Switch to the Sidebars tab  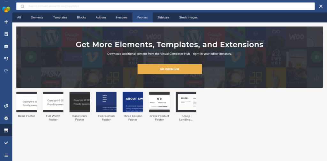[163, 18]
